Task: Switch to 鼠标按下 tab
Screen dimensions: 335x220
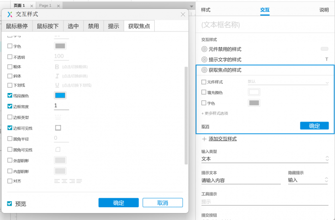Action: (x=48, y=26)
